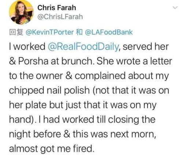This screenshot has width=183, height=162.
Task: Select the words "served her" in the tweet
Action: (x=146, y=47)
